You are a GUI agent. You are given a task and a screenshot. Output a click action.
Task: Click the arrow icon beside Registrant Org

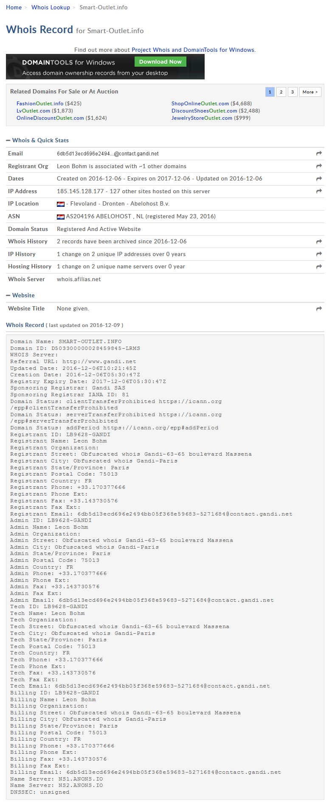click(x=319, y=166)
